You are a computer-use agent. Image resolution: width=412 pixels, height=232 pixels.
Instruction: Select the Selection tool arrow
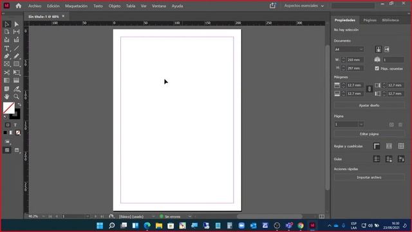[7, 24]
